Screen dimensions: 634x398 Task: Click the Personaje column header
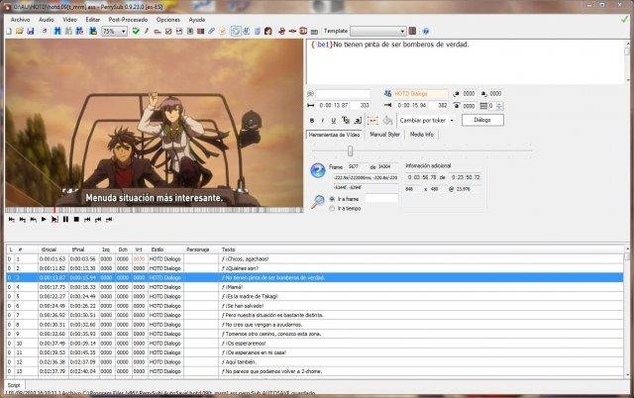[201, 249]
